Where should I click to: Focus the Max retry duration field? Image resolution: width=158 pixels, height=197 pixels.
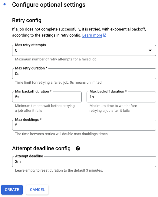pos(84,74)
